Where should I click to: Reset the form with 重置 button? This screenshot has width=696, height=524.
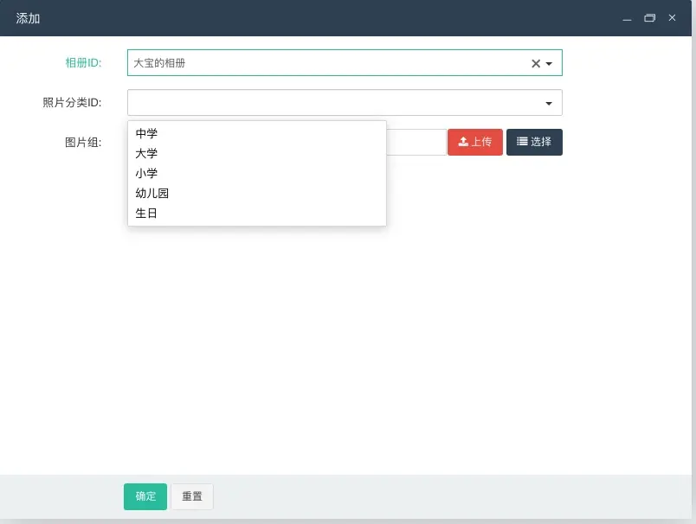point(192,496)
